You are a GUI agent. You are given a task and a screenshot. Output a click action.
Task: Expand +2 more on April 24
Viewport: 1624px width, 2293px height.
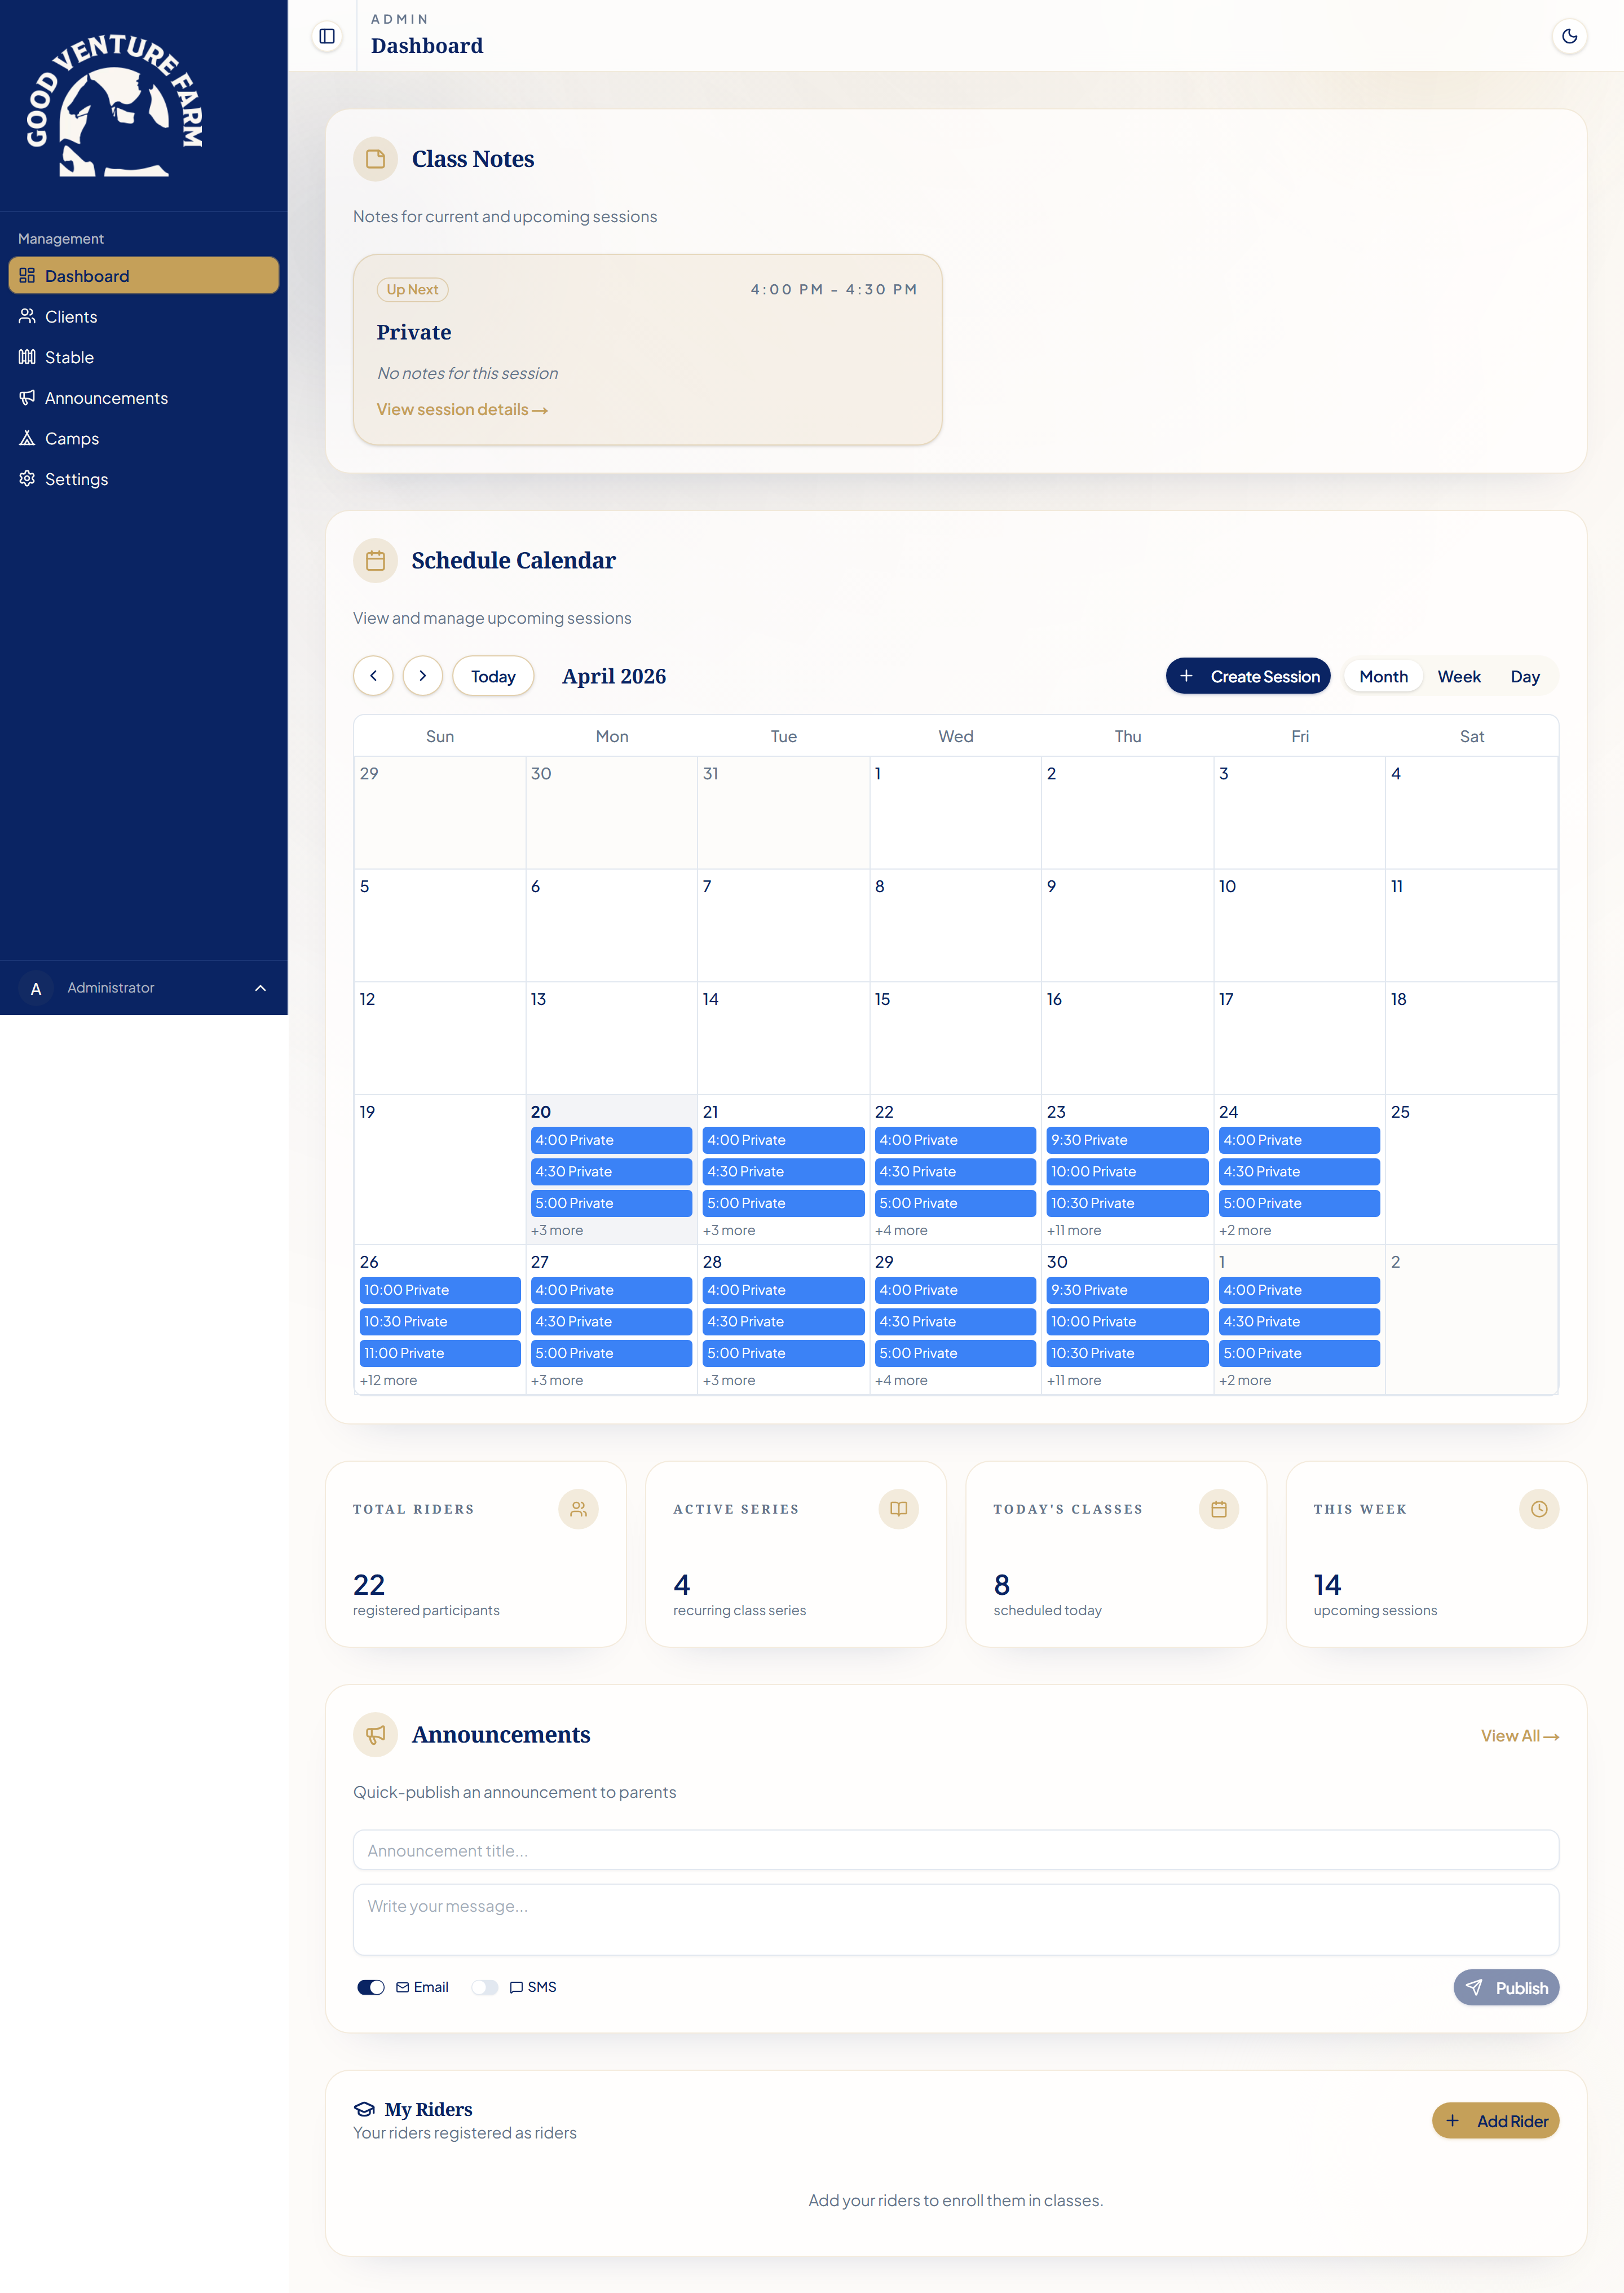(x=1245, y=1231)
